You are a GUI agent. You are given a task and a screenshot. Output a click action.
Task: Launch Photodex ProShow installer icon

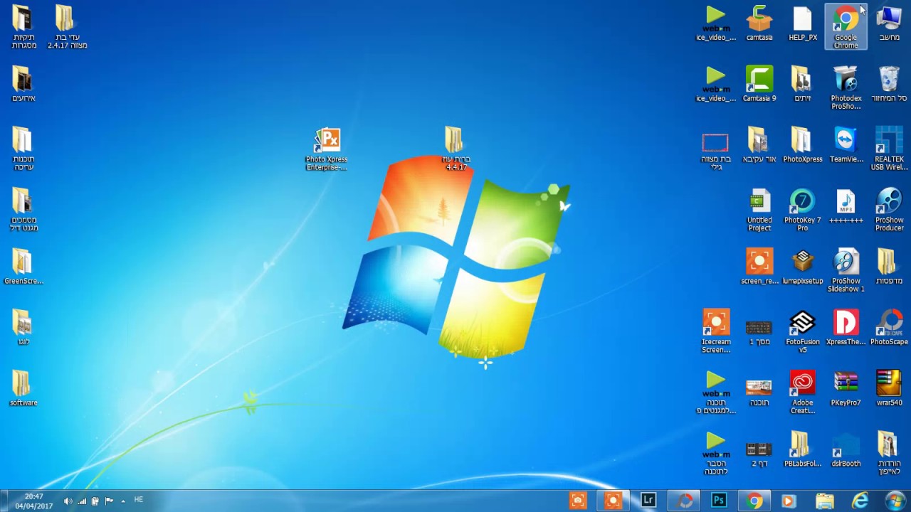coord(846,88)
